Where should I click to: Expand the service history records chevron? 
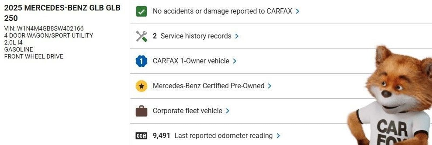click(237, 36)
